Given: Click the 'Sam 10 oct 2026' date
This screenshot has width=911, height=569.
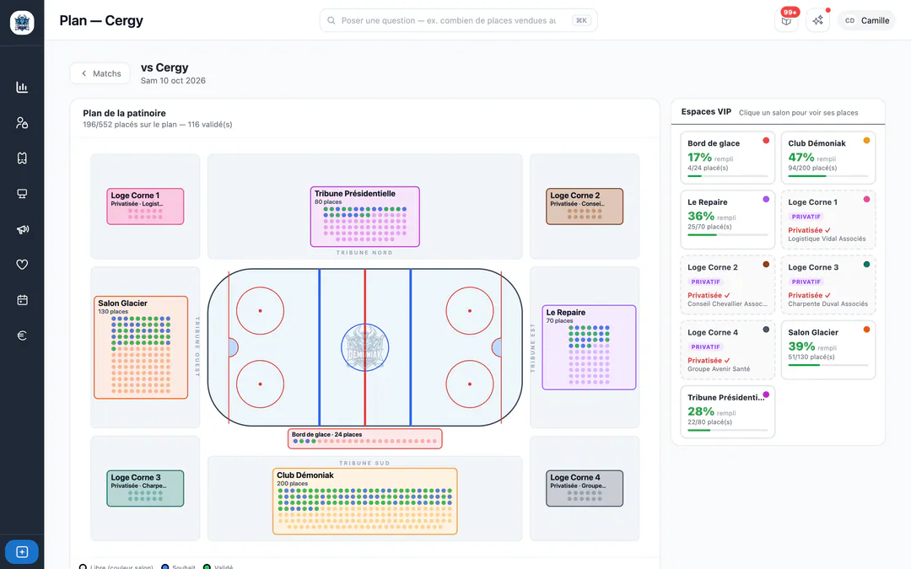Looking at the screenshot, I should pyautogui.click(x=173, y=81).
